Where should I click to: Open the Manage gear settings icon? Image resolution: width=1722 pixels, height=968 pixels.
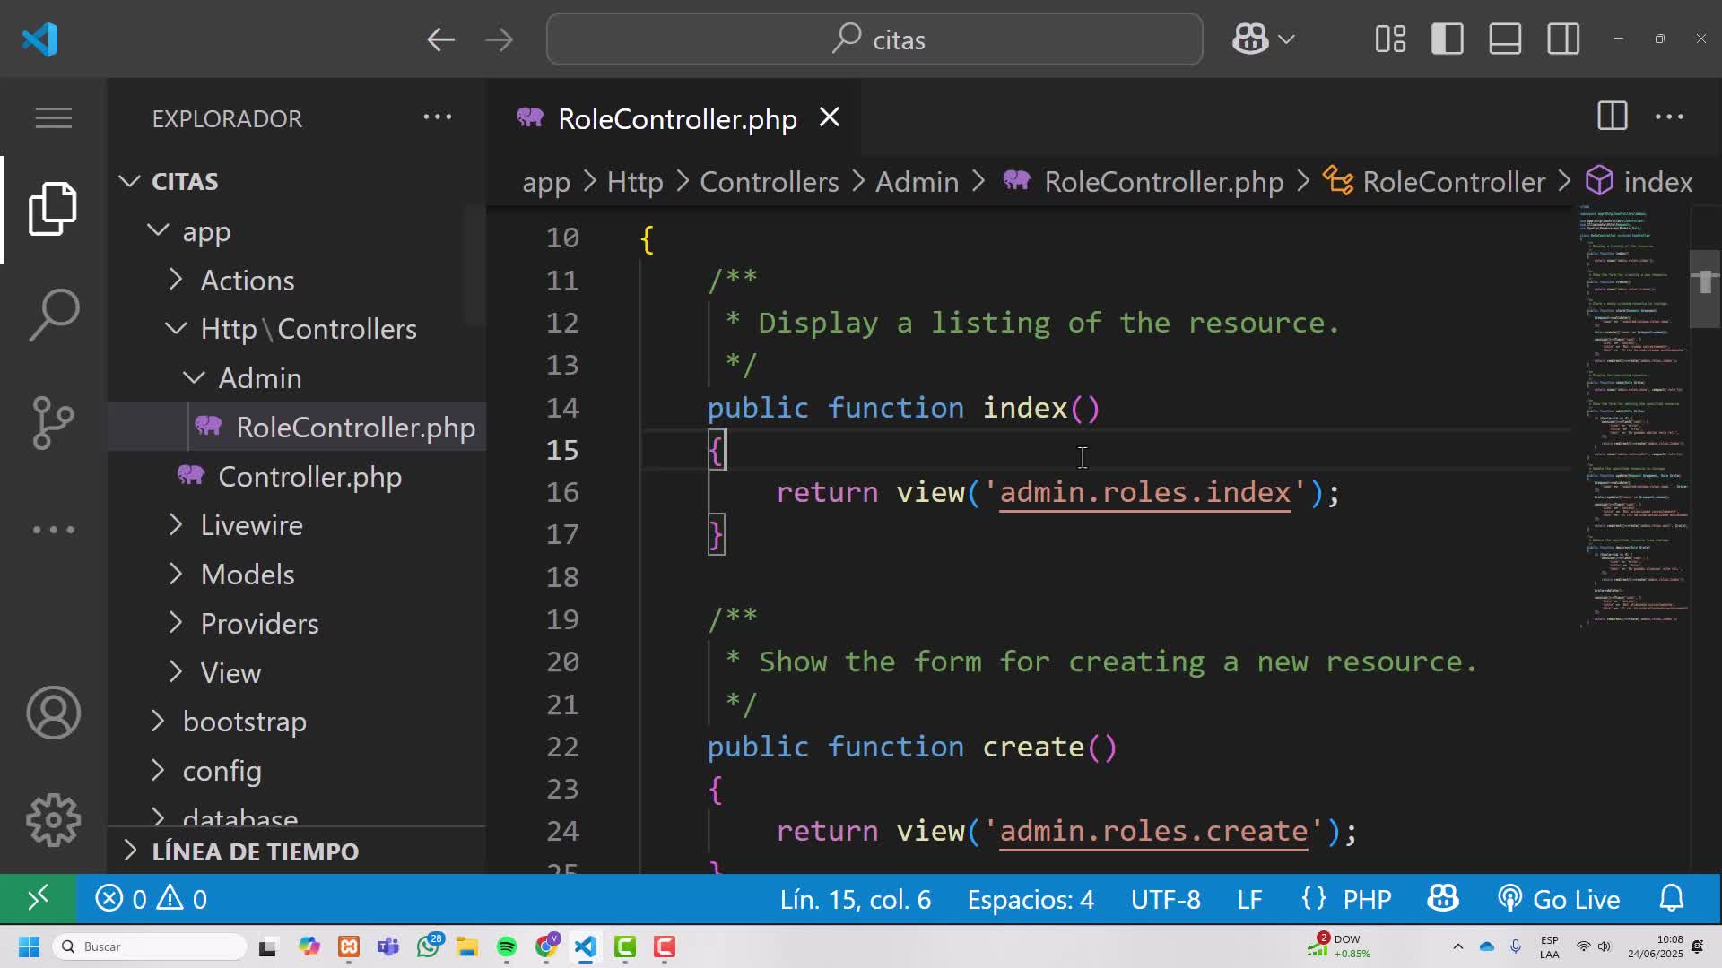tap(53, 820)
